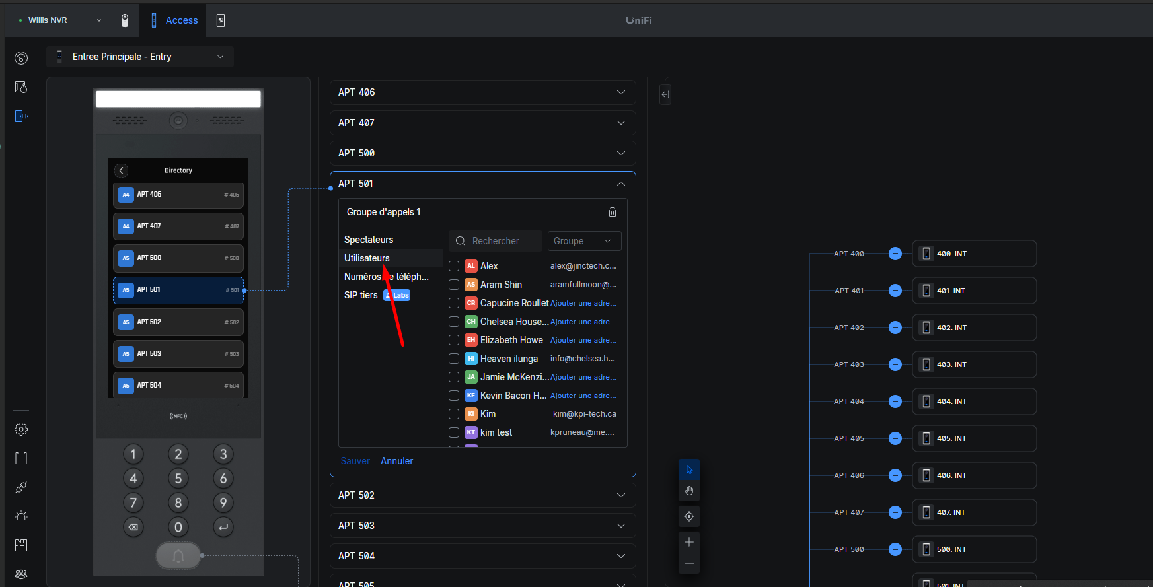
Task: Click the Rechercher search field
Action: tap(496, 241)
